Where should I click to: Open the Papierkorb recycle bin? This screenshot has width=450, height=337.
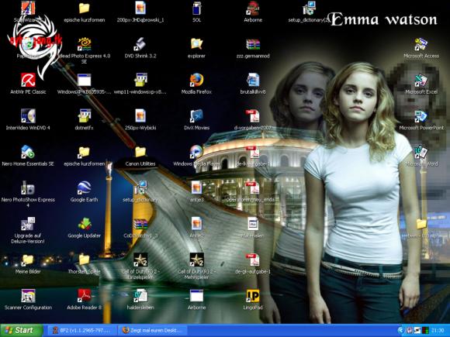tap(28, 44)
